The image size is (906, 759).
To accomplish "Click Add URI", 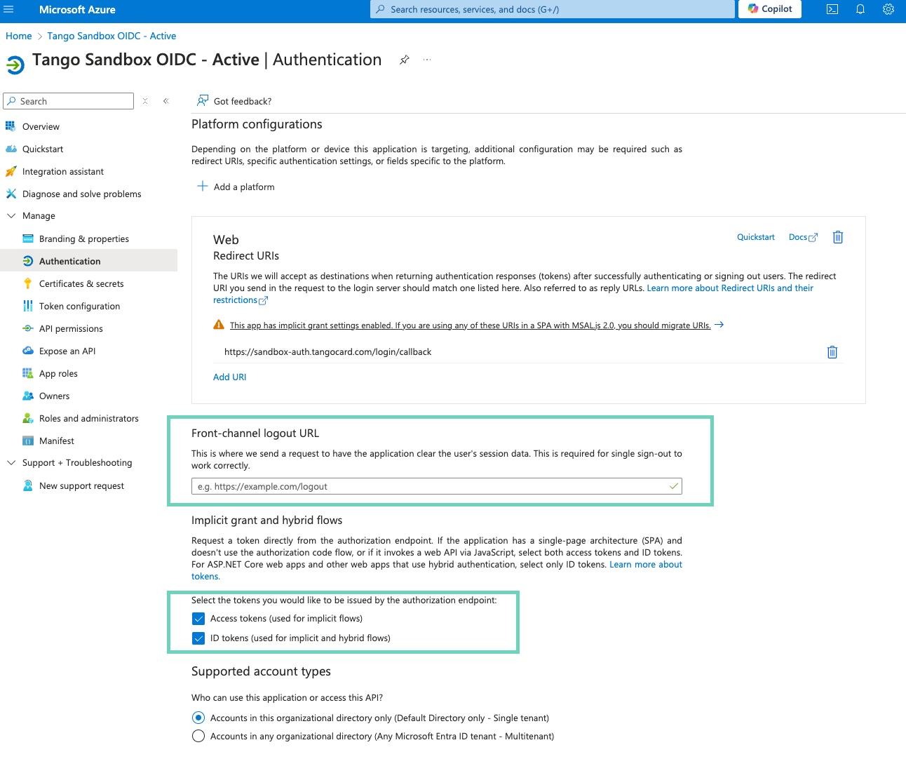I will pos(229,377).
